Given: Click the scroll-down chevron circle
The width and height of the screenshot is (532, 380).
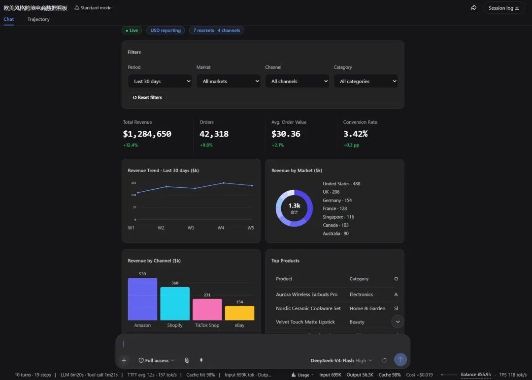Looking at the screenshot, I should point(398,322).
